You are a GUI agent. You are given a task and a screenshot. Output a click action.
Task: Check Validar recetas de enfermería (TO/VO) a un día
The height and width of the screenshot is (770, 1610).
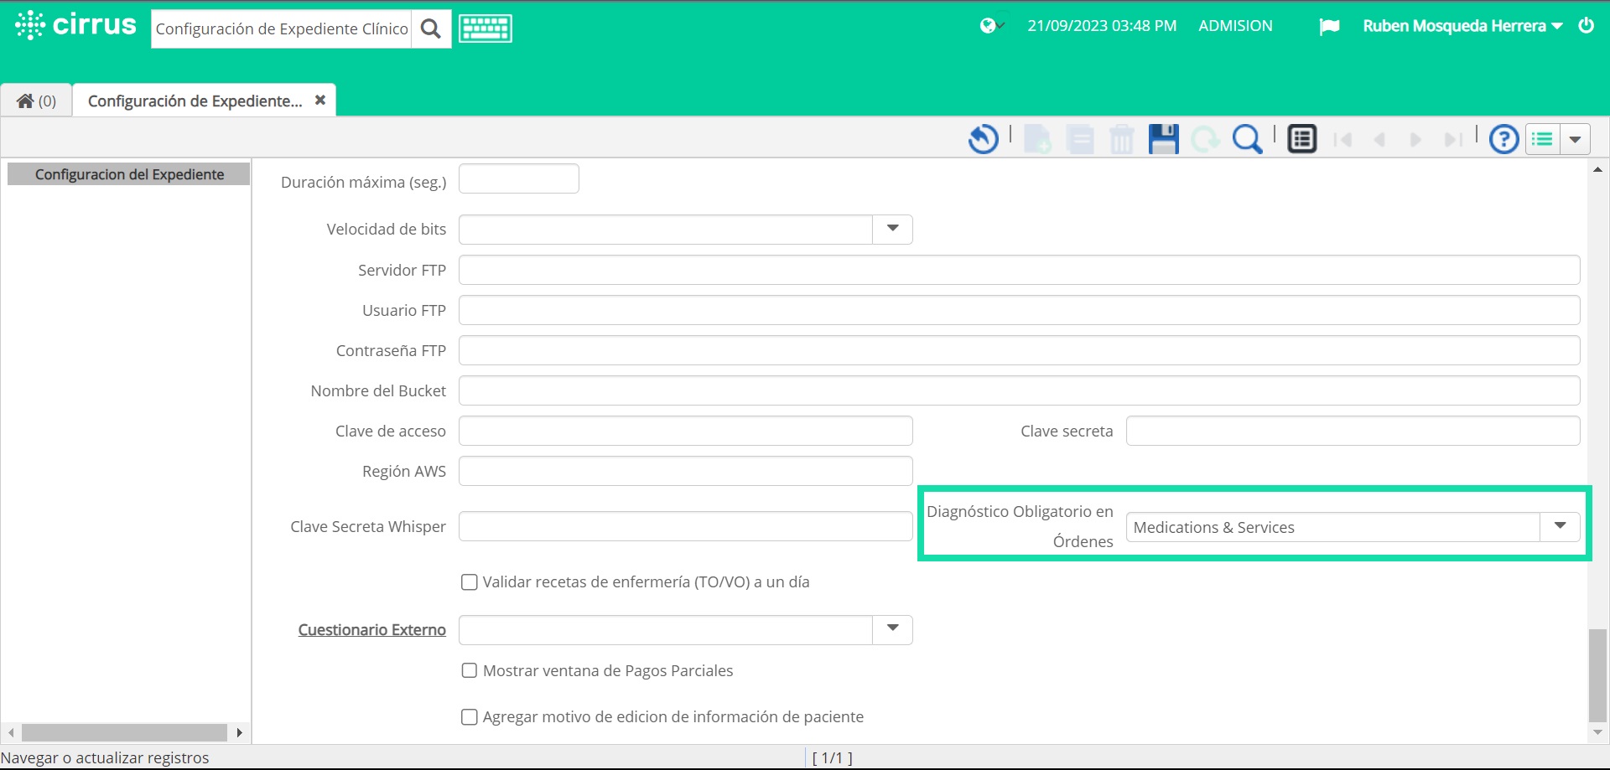(x=470, y=581)
